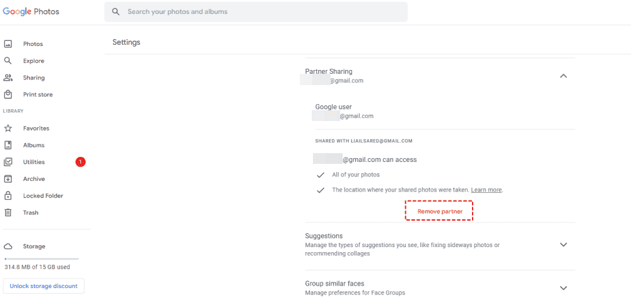631x307 pixels.
Task: Click the search photos and albums field
Action: (256, 12)
